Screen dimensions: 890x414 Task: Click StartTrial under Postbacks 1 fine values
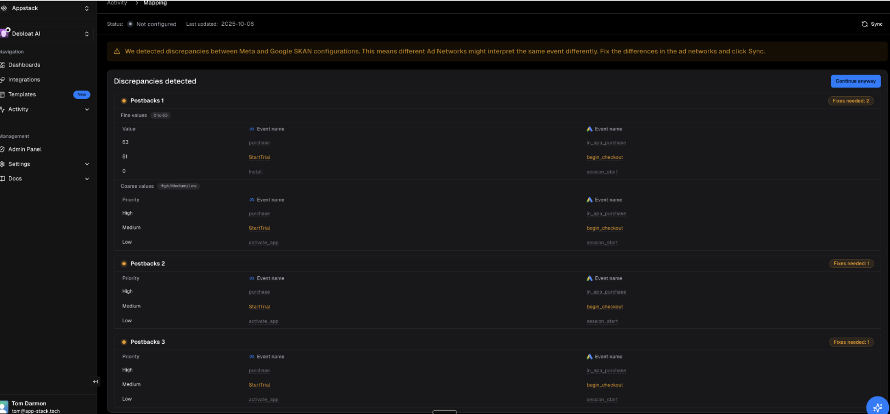(260, 157)
